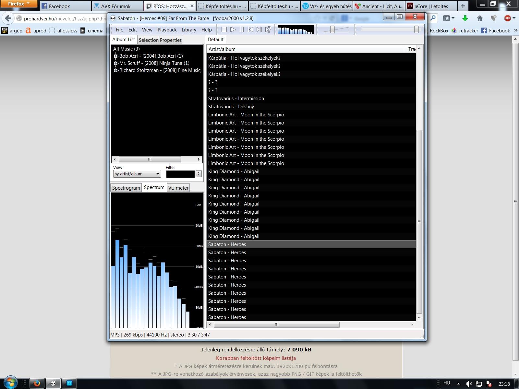Select 'Stratovarius - Intermission' playlist row
This screenshot has height=389, width=519.
pyautogui.click(x=311, y=98)
